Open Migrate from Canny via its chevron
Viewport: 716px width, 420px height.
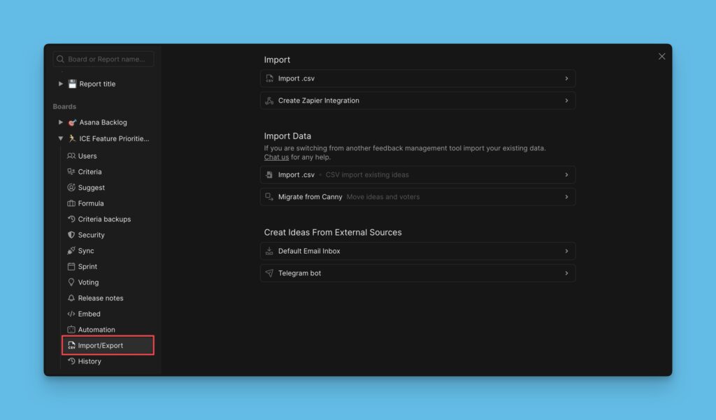pos(566,196)
